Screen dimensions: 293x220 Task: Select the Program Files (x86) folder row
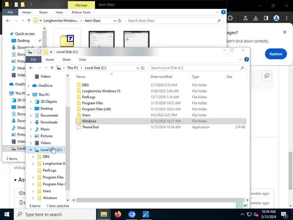pos(161,109)
